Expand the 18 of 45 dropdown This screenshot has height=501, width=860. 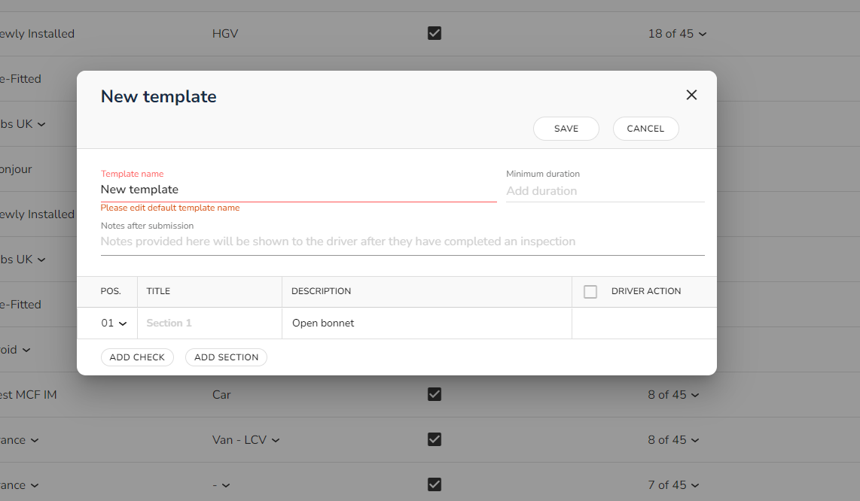[x=677, y=34]
